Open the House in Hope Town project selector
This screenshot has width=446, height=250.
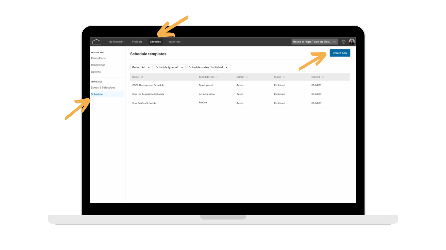315,42
